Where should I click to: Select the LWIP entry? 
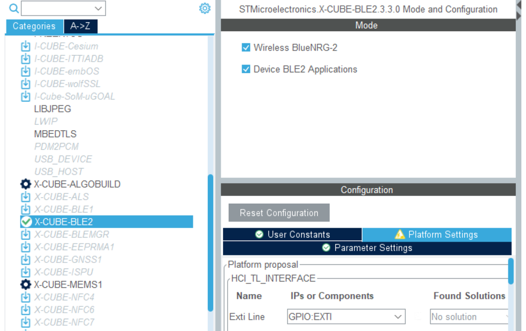pos(46,121)
